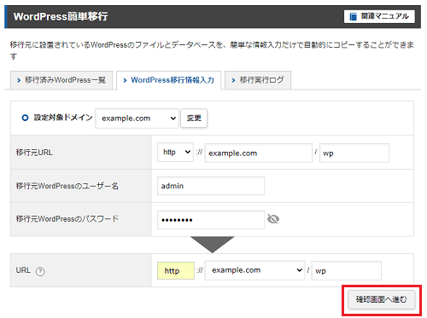The image size is (427, 318).
Task: Focus the admin username field
Action: [x=211, y=186]
